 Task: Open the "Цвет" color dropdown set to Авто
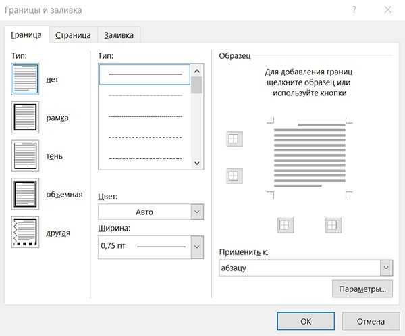click(x=151, y=212)
